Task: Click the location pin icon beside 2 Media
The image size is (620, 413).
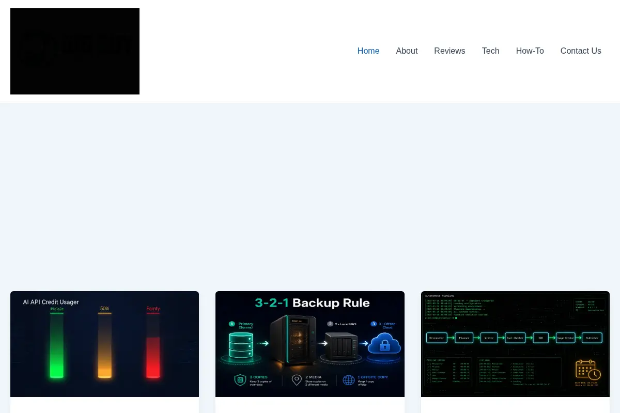Action: 297,380
